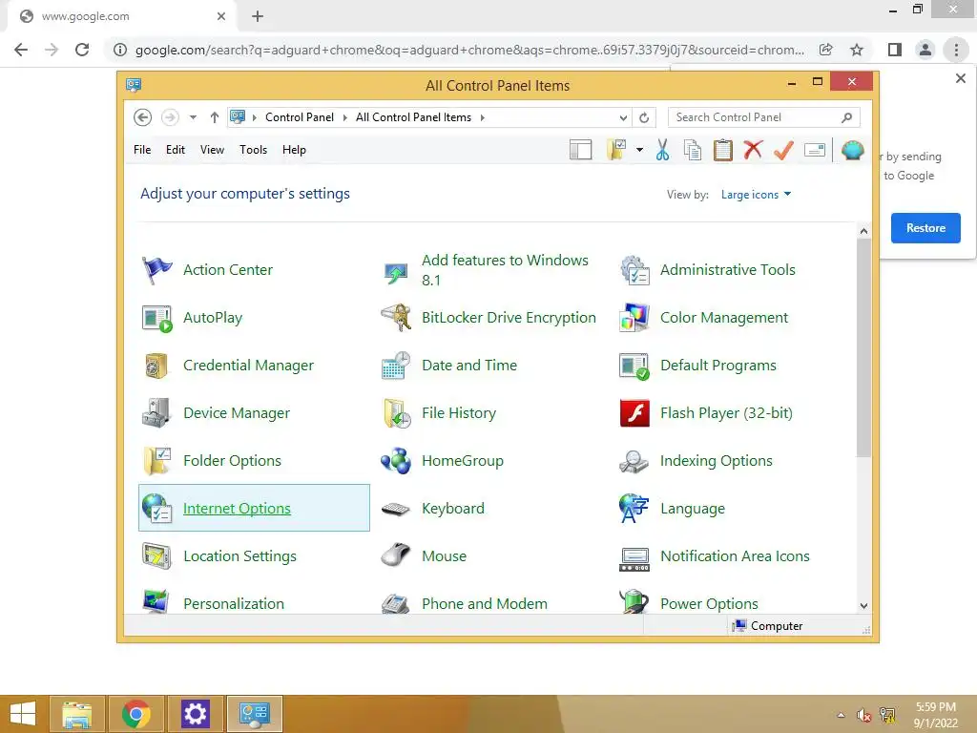Open Personalization link
This screenshot has width=977, height=733.
pos(234,603)
